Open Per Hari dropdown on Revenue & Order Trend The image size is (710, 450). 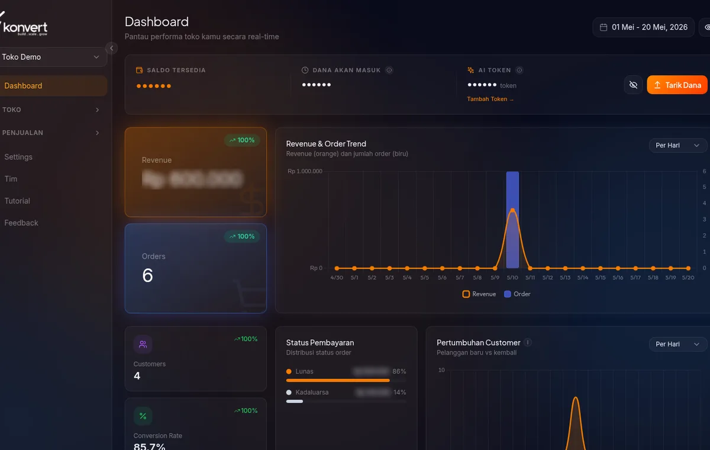[677, 145]
